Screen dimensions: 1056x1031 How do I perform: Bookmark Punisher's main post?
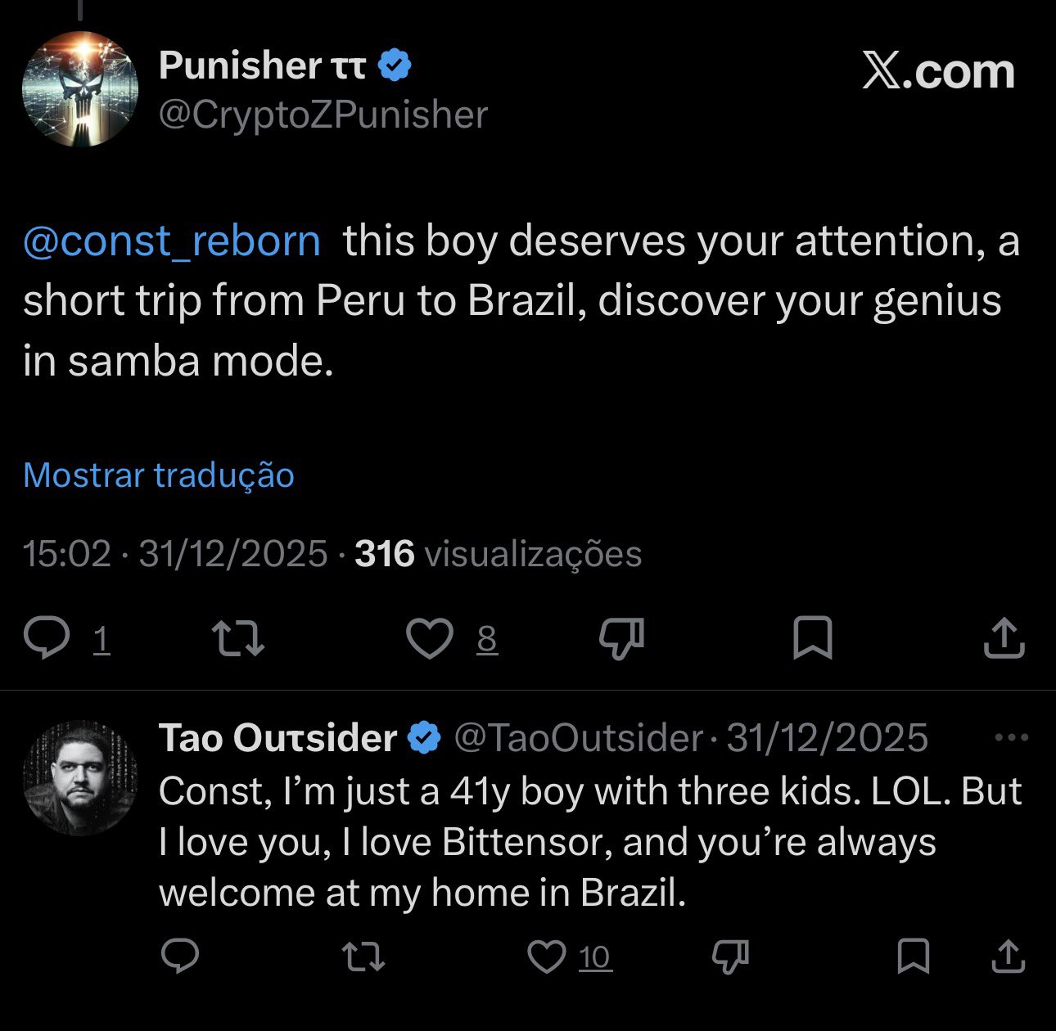[813, 638]
